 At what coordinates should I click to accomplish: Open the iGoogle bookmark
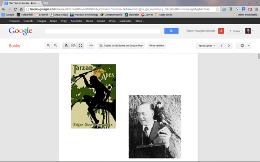[8, 15]
